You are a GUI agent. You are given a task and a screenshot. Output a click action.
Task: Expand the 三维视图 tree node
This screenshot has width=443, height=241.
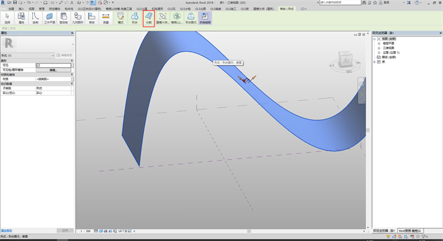379,48
